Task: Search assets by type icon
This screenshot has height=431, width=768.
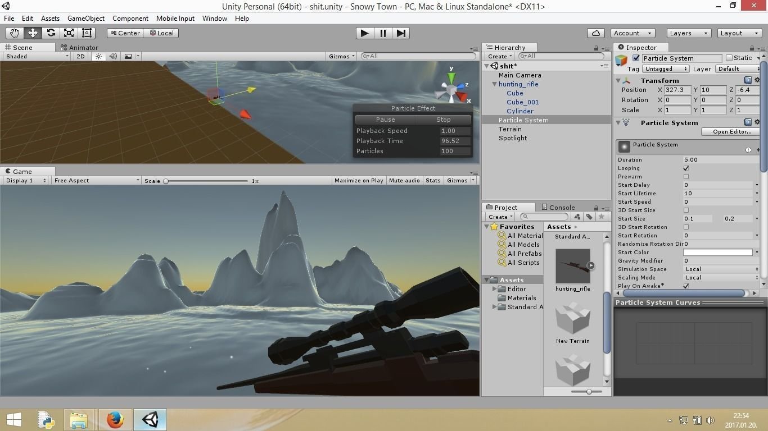Action: (577, 217)
